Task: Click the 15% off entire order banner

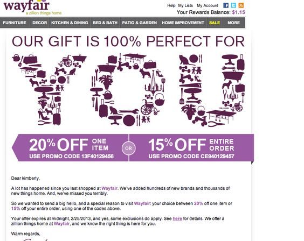Action: point(191,148)
